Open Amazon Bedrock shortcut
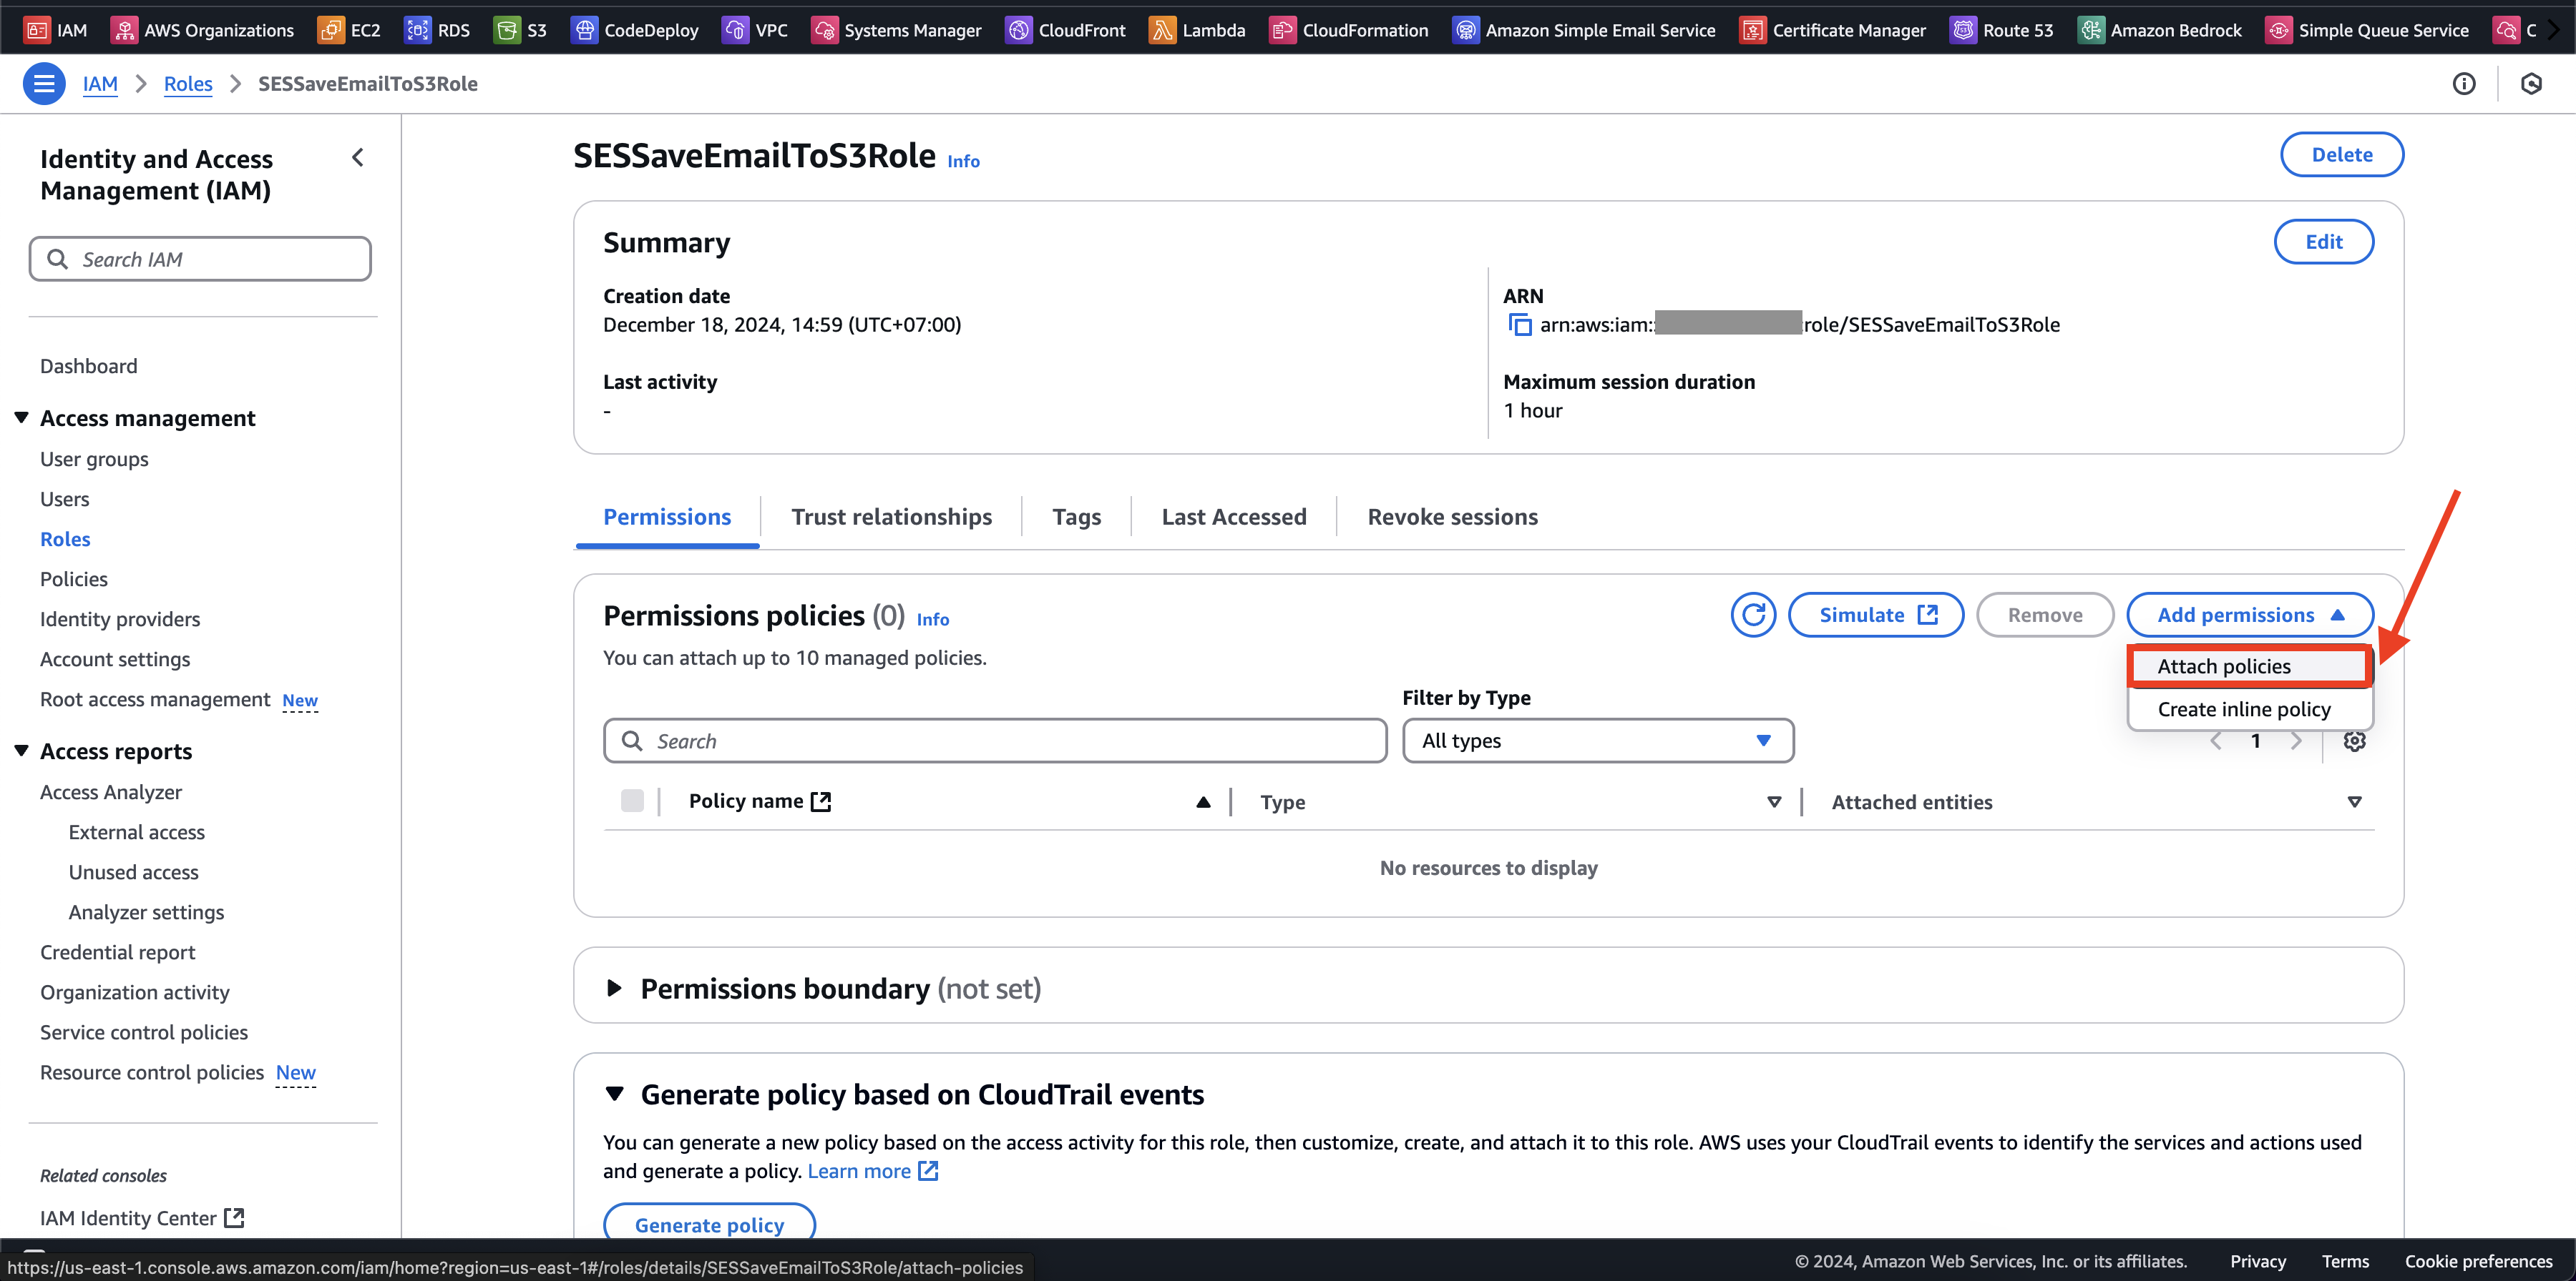Viewport: 2576px width, 1281px height. click(2160, 30)
